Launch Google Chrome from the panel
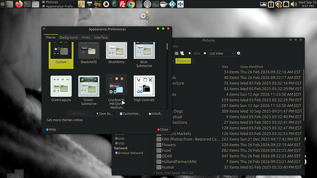Screen dimensions: 317x178 coord(131,4)
